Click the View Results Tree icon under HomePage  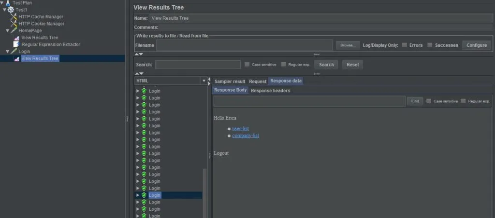tap(17, 38)
